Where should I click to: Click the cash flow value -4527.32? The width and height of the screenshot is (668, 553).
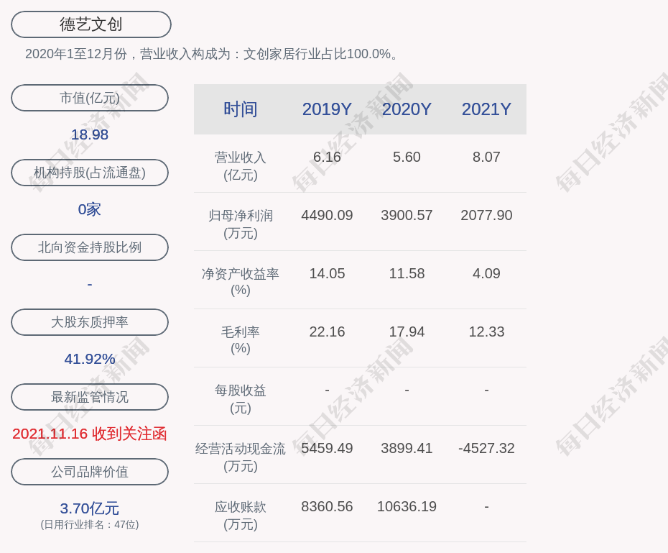click(x=486, y=448)
